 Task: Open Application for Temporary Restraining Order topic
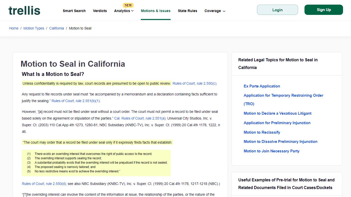pos(283,100)
